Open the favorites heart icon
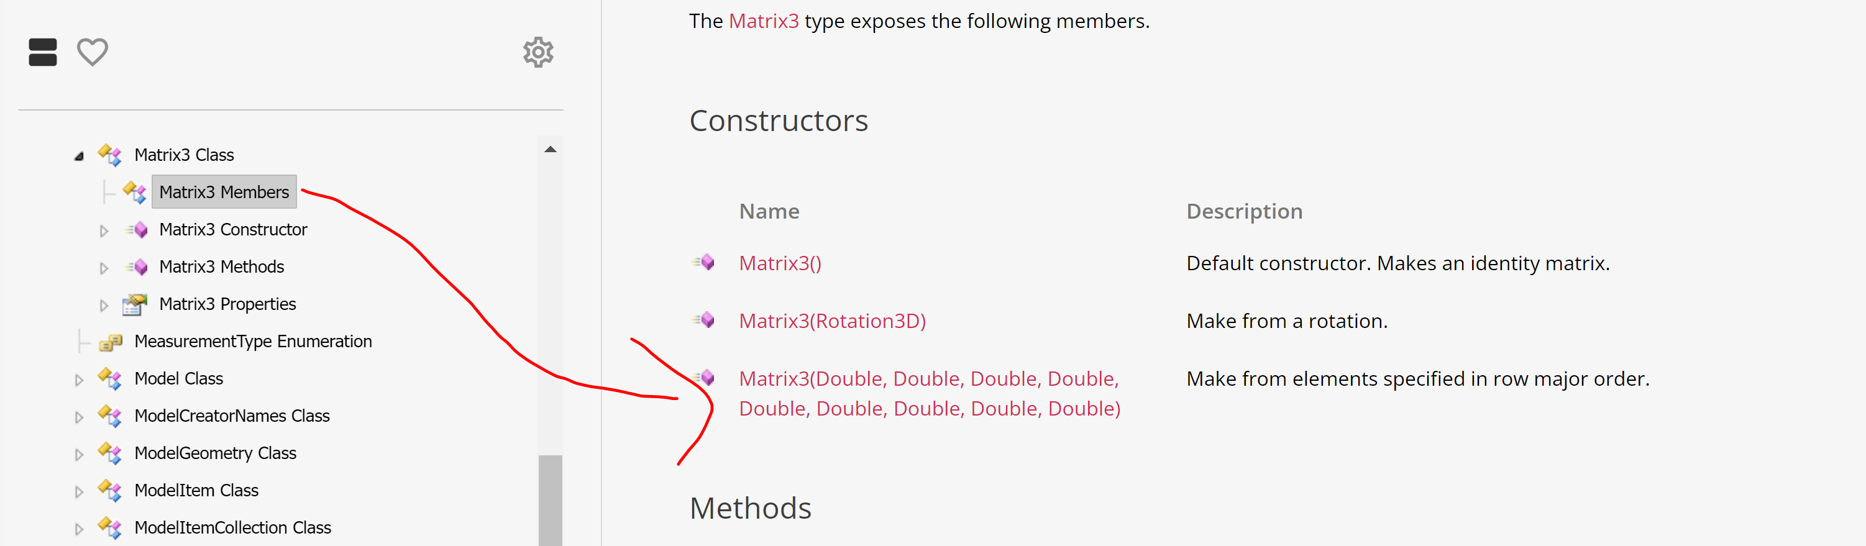The image size is (1866, 546). [x=92, y=52]
